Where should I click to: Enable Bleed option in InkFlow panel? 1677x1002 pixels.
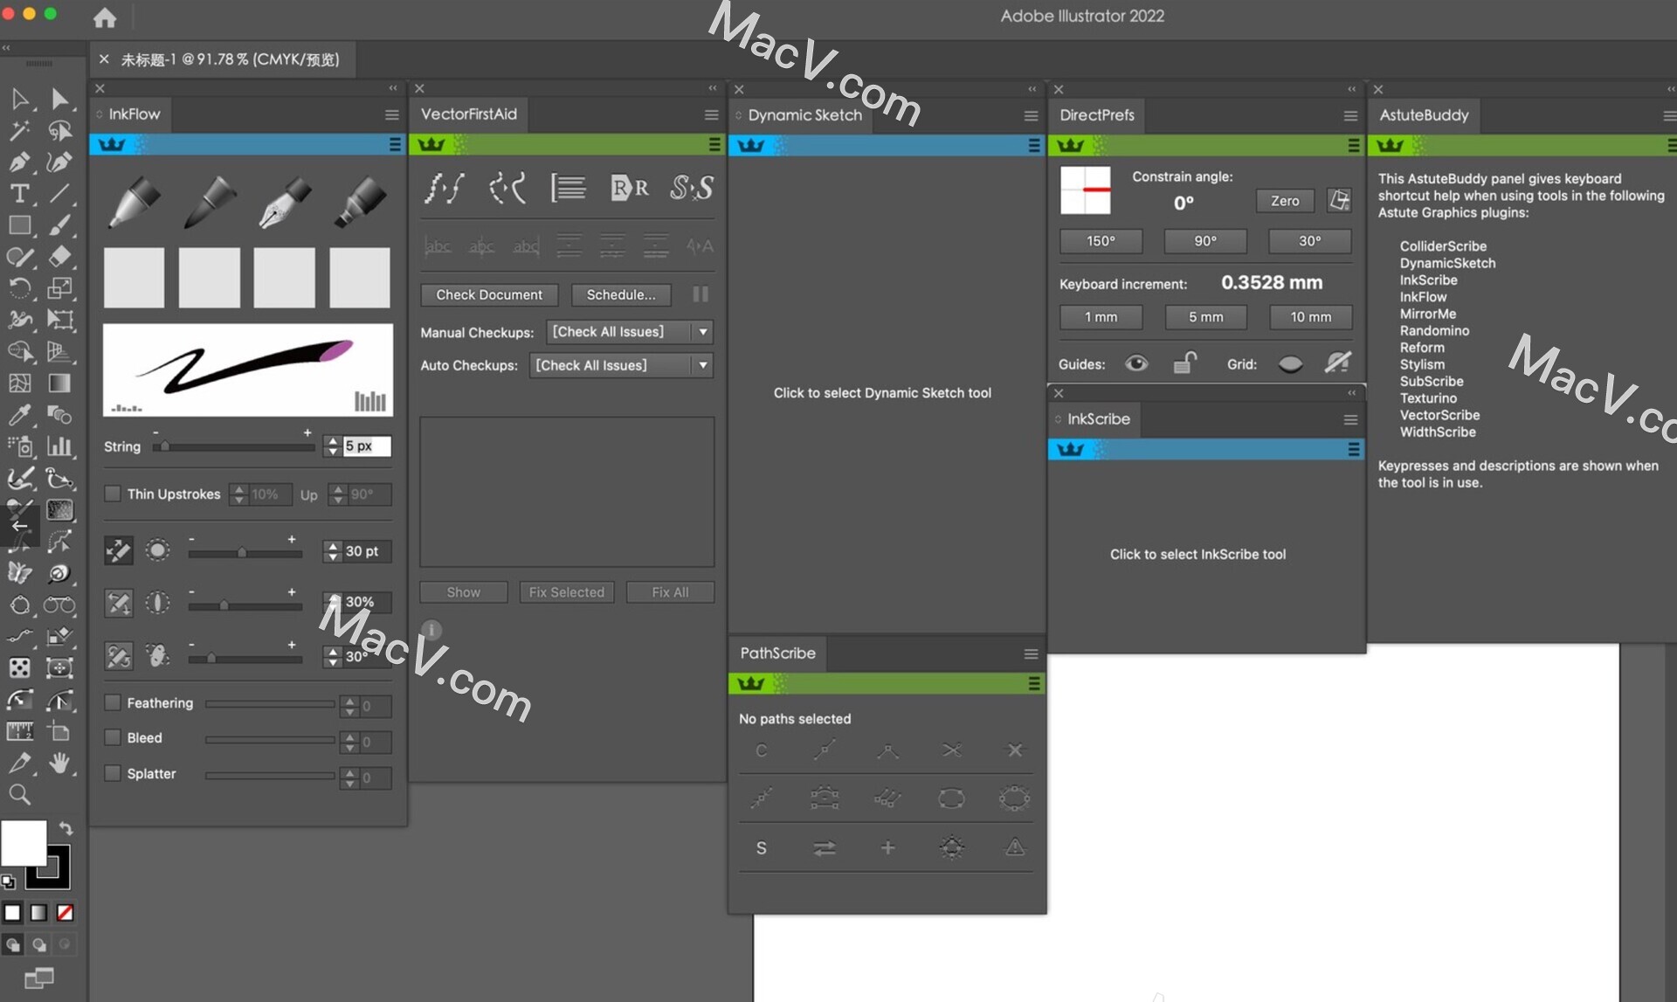coord(114,737)
